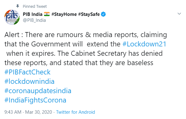Click #StayHome in the account name
Image resolution: width=186 pixels, height=119 pixels.
point(64,14)
